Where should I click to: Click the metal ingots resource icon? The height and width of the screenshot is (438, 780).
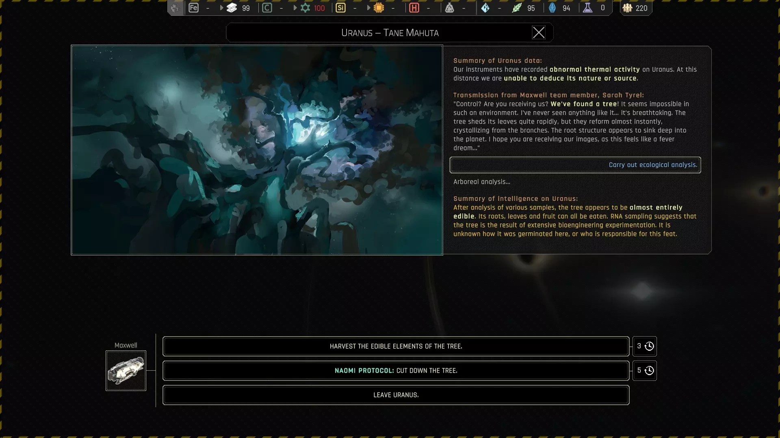click(232, 8)
